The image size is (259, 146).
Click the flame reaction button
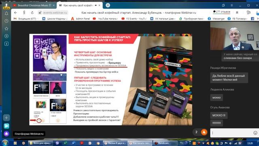point(204,132)
